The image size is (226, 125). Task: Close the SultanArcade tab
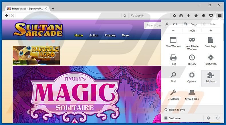tap(46, 9)
